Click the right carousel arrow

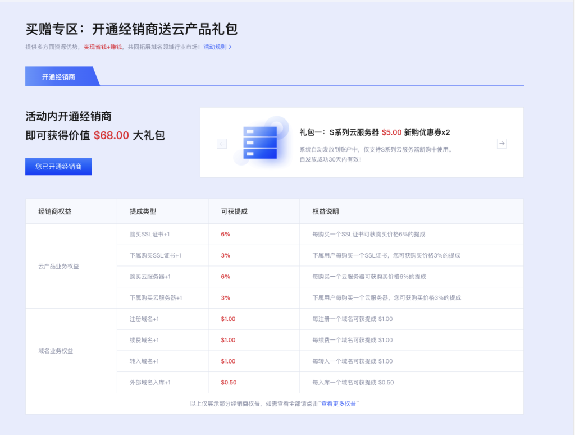501,143
